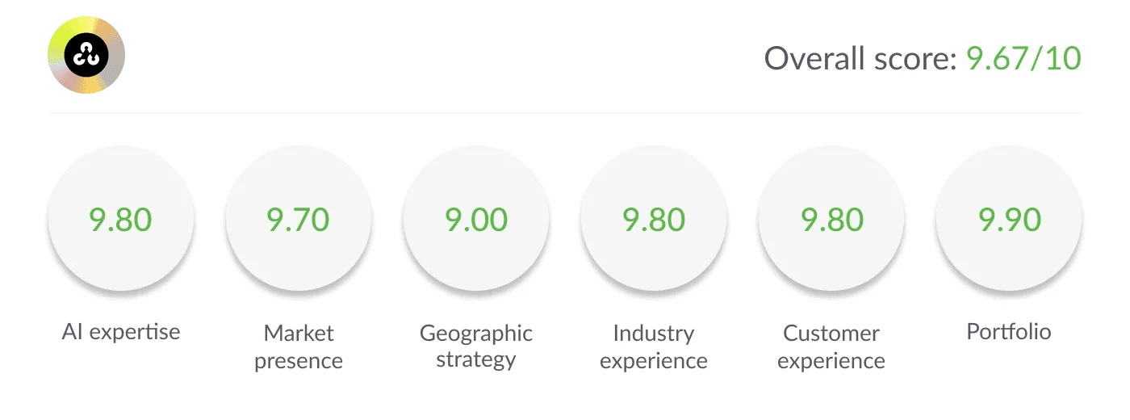Click the Portfolio label

click(1009, 332)
